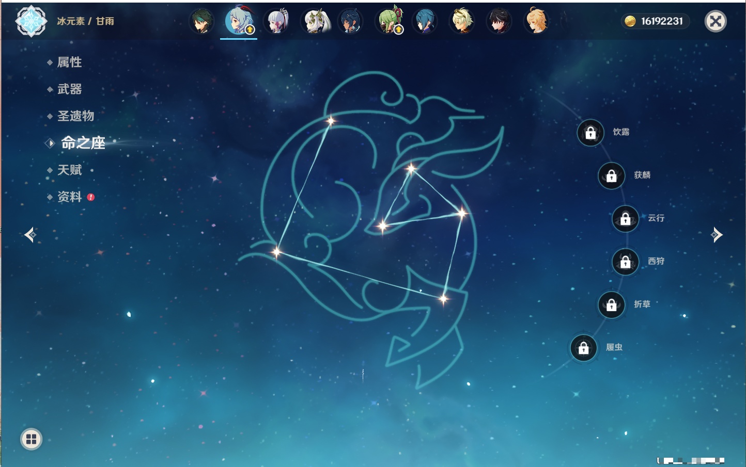
Task: Click the leftmost star of the constellation
Action: pos(277,252)
